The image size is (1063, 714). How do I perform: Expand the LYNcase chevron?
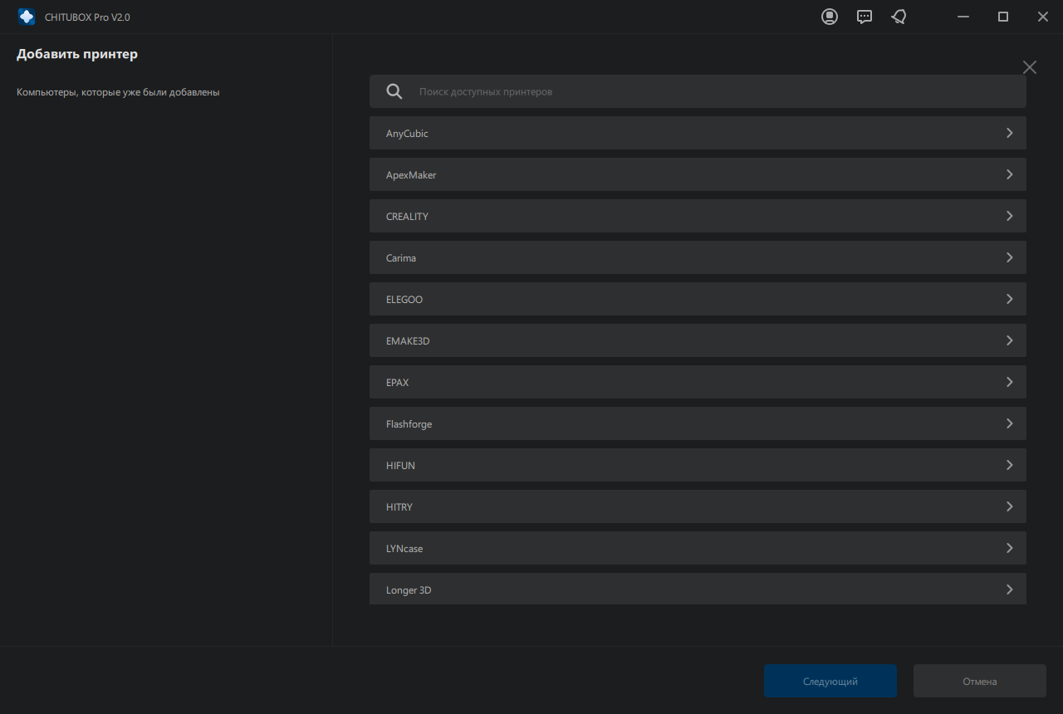(1010, 548)
